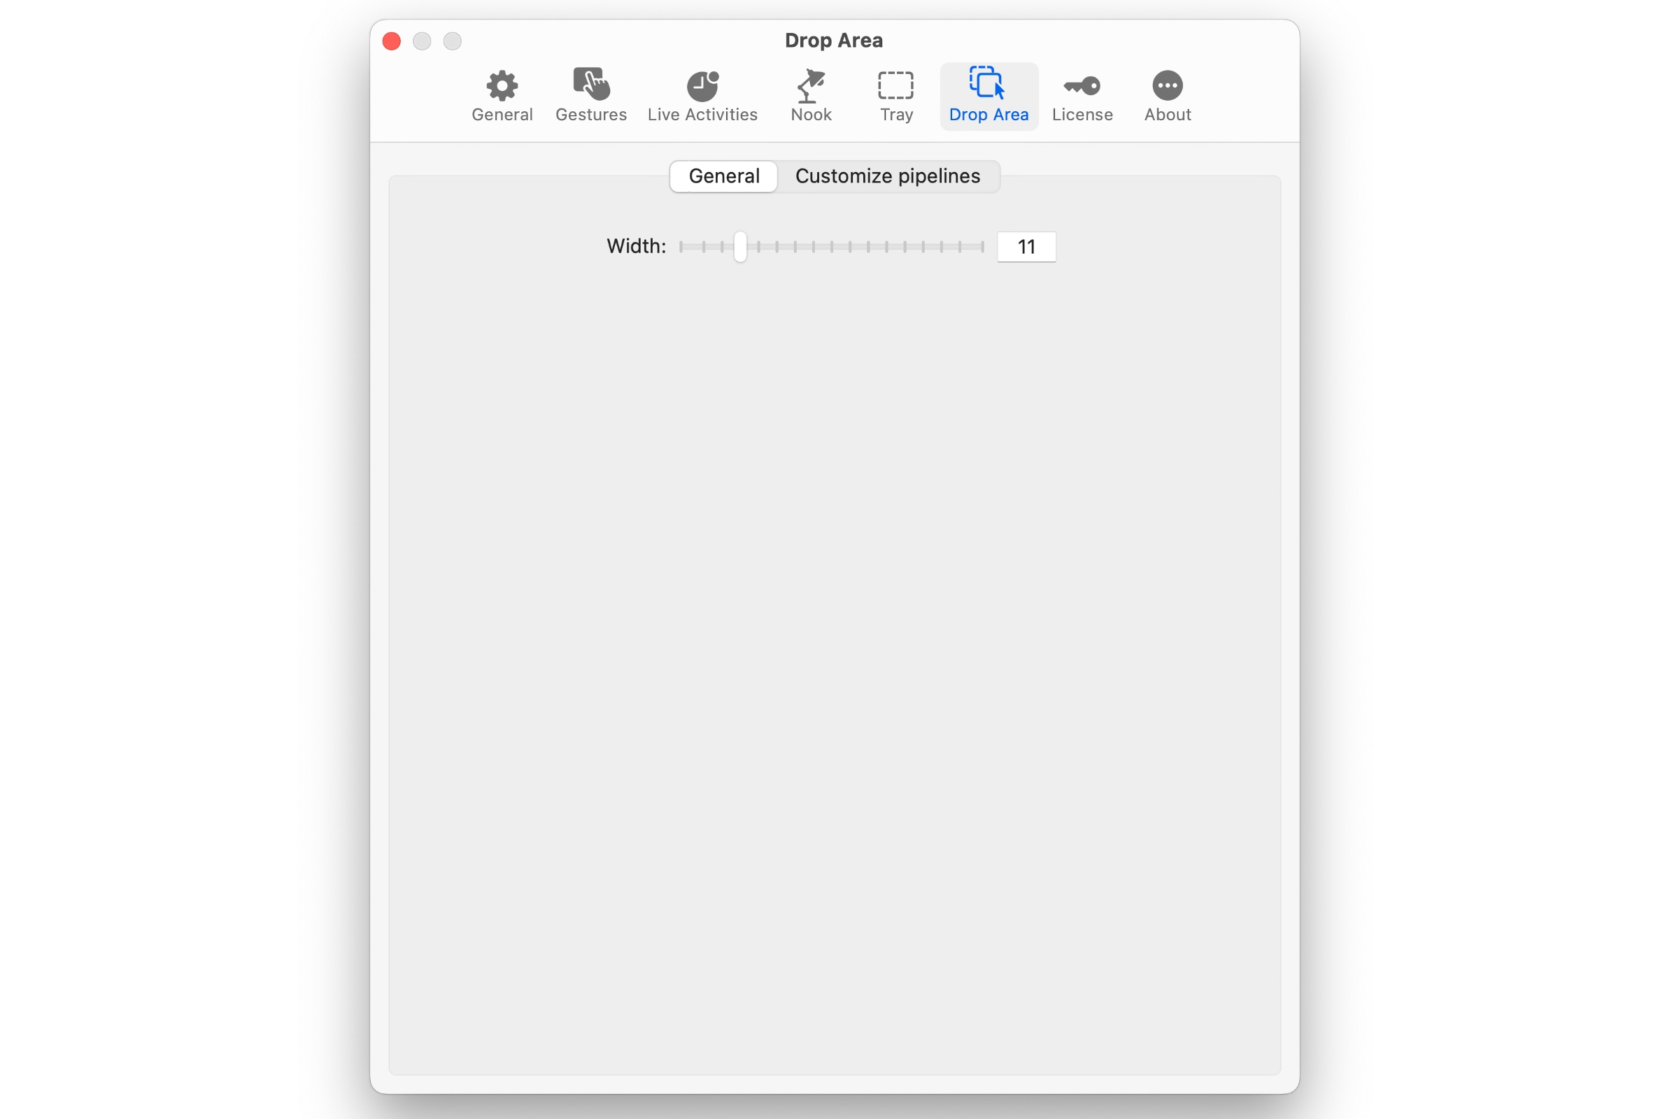This screenshot has height=1119, width=1679.
Task: Switch to Live Activities pane
Action: [702, 96]
